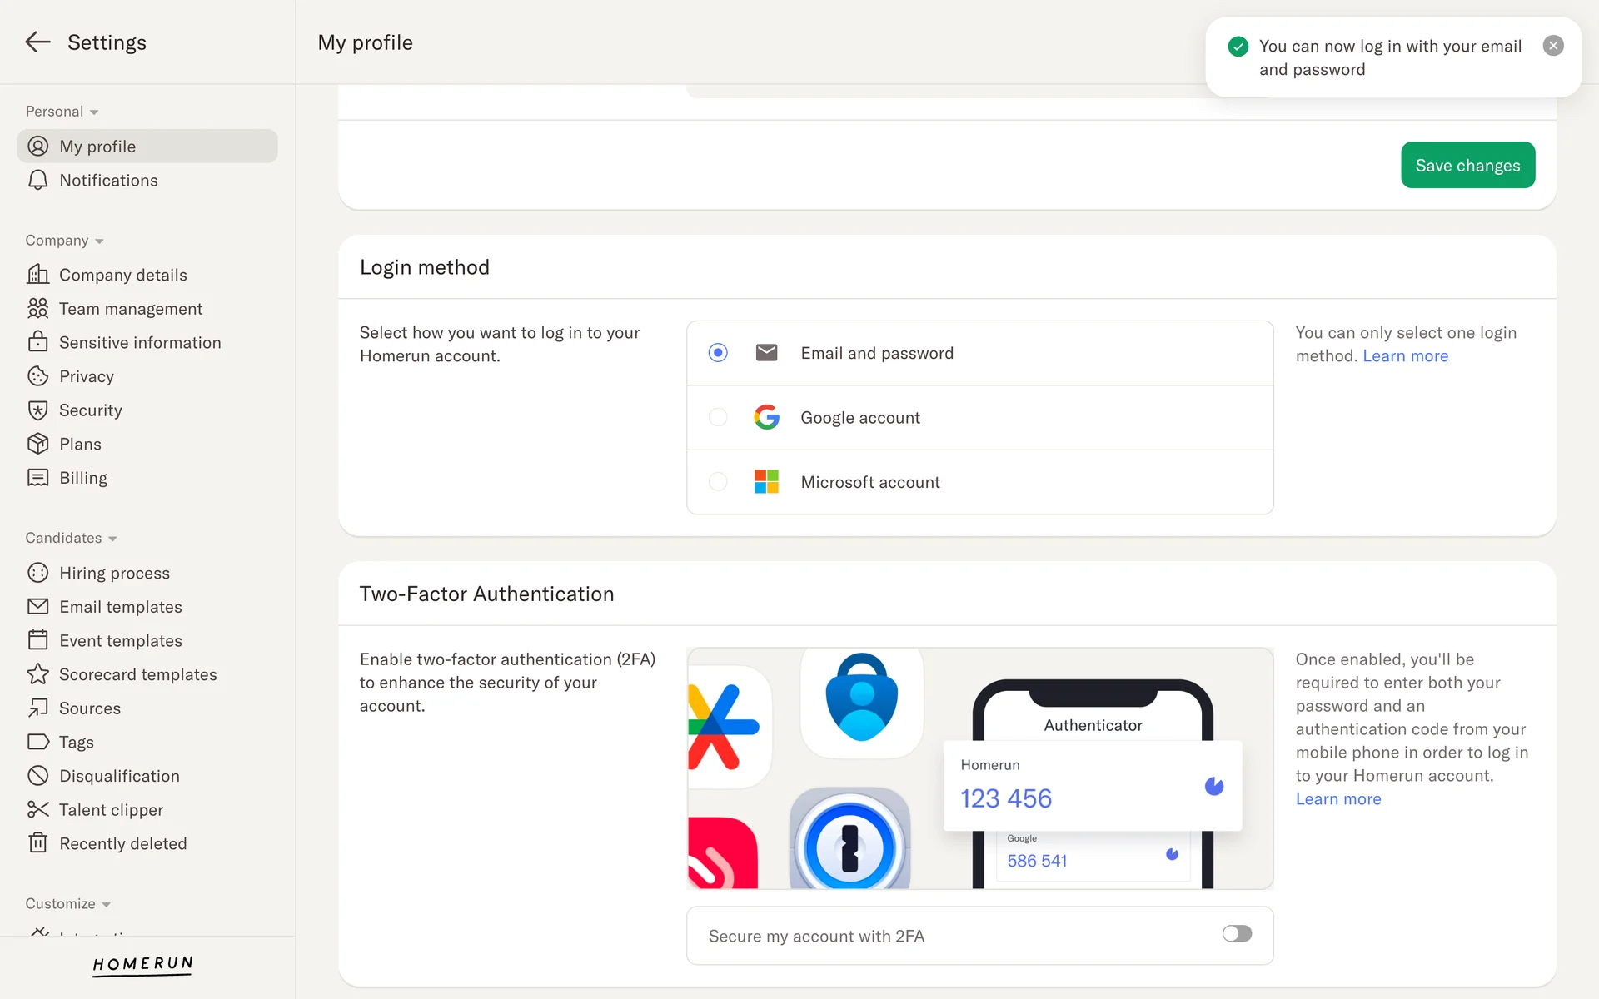Click the Security shield icon
The height and width of the screenshot is (999, 1599).
[37, 410]
